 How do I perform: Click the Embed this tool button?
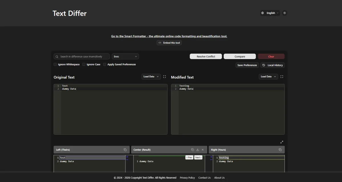click(169, 43)
